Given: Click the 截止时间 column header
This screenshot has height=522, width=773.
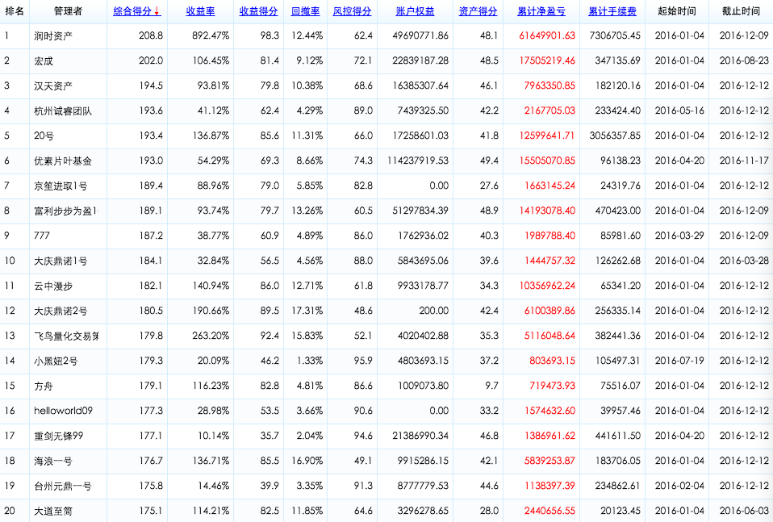Looking at the screenshot, I should [x=741, y=11].
